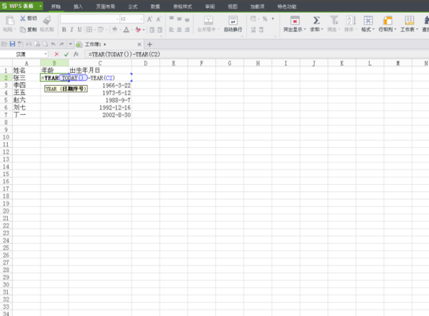Switch to the 页面布局 (Page Layout) tab
429x316 pixels.
(x=105, y=6)
